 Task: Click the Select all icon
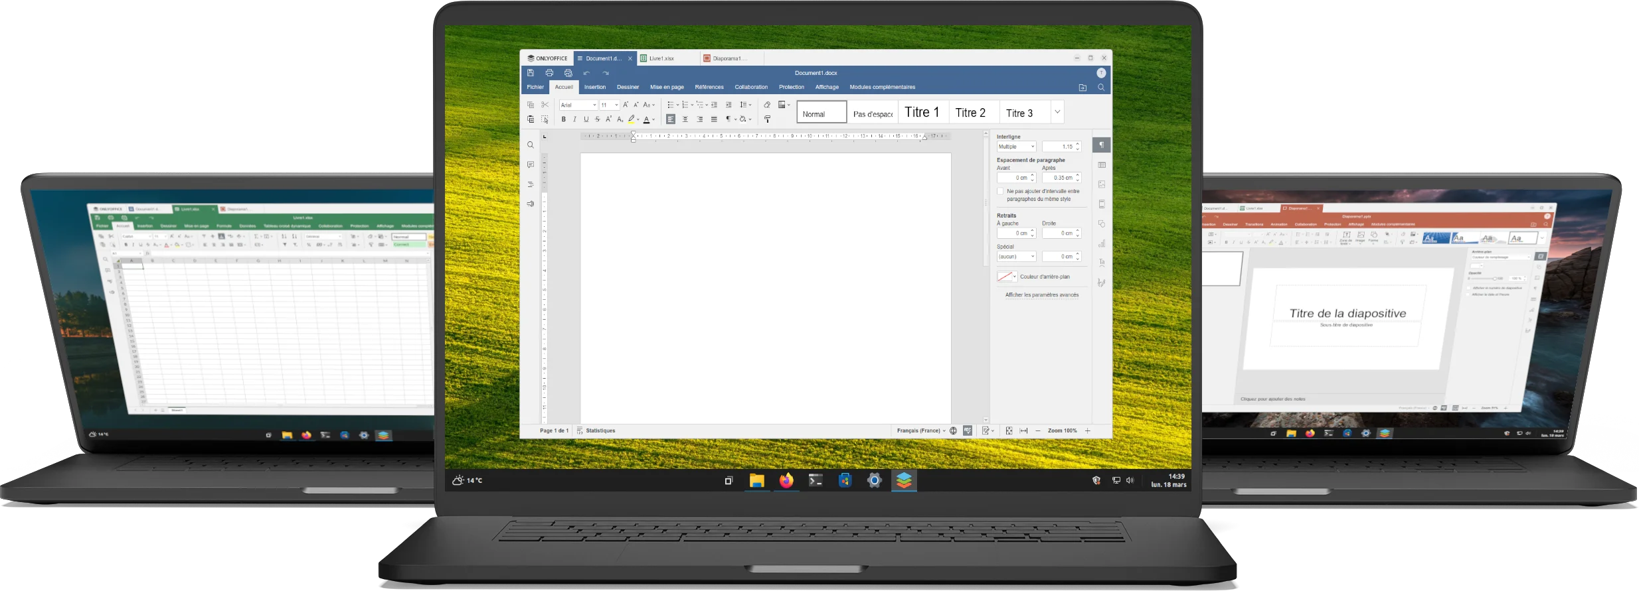pos(545,119)
